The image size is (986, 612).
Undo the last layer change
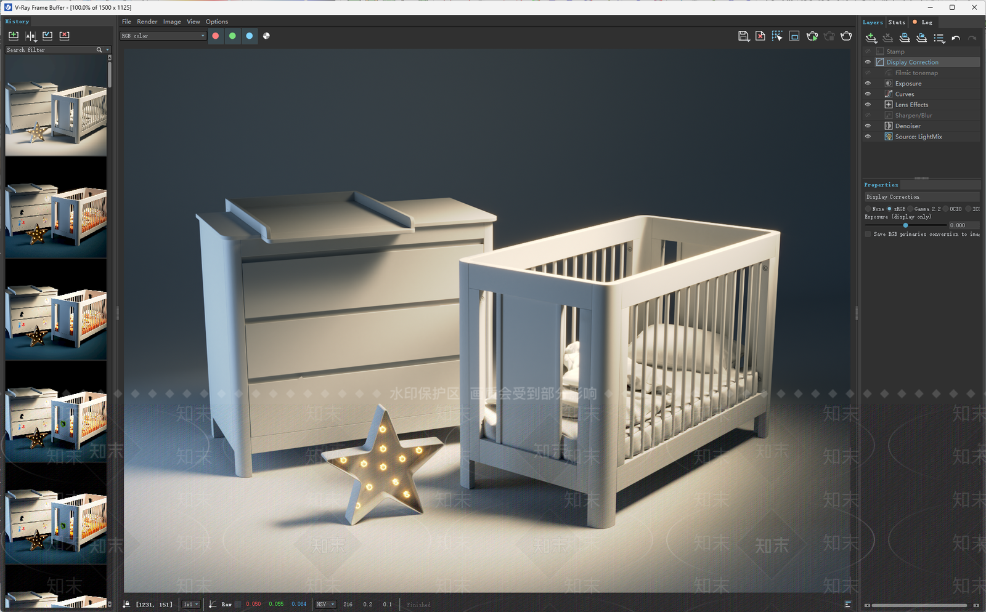pos(956,38)
